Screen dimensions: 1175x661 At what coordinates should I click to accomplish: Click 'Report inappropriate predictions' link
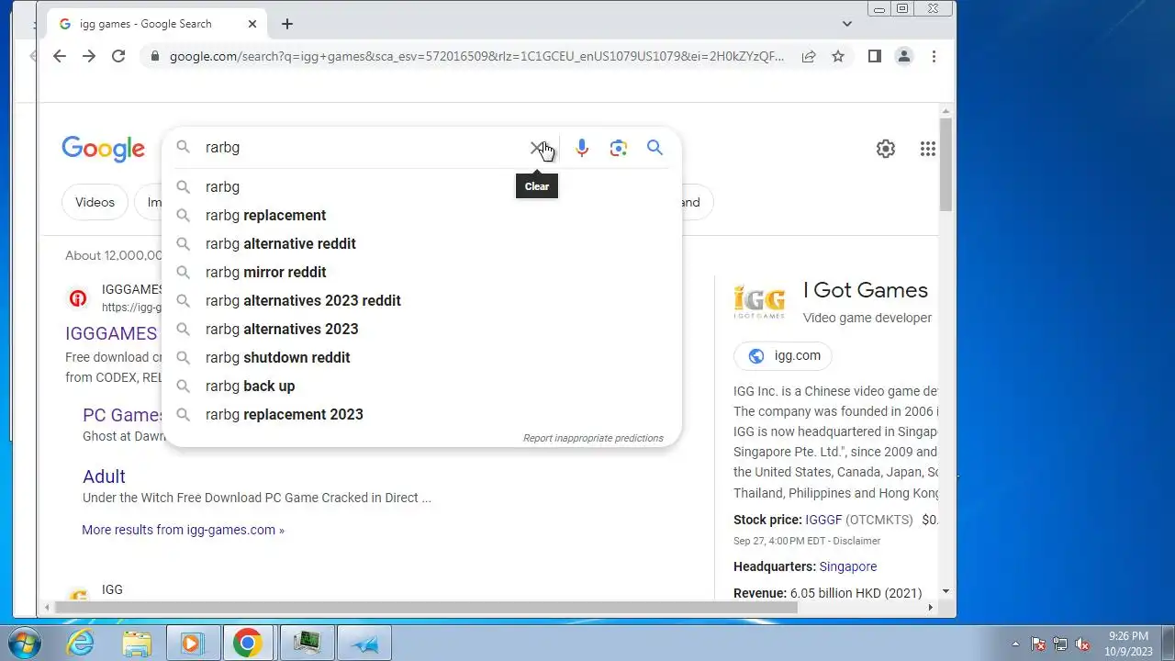(593, 438)
